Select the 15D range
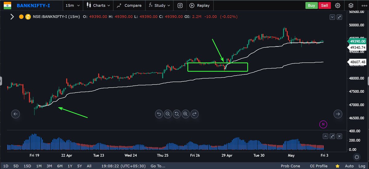This screenshot has width=369, height=169. [x=27, y=166]
